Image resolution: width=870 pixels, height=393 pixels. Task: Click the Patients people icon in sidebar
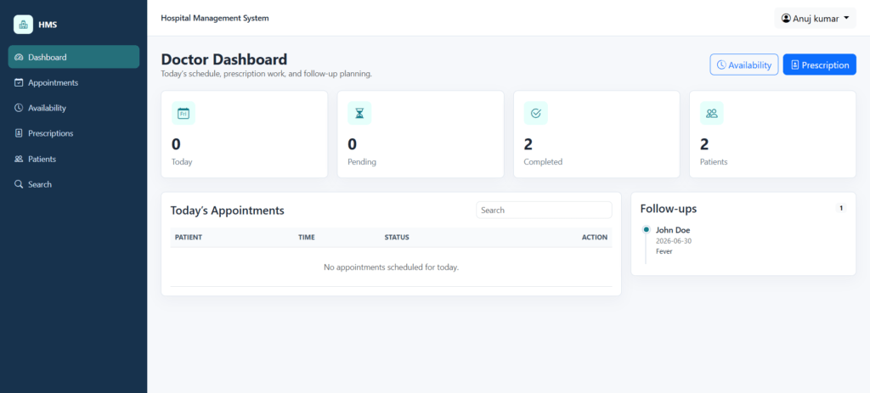click(x=19, y=159)
